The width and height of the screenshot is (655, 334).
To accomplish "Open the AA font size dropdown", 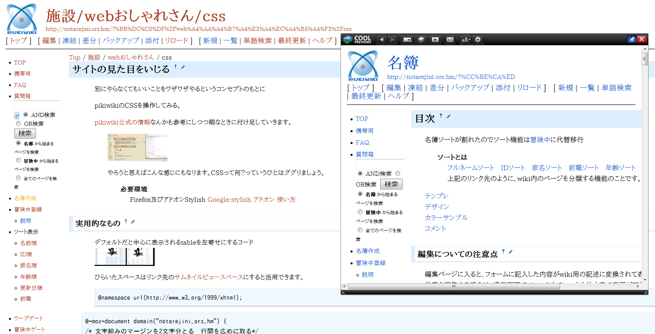I will click(465, 40).
